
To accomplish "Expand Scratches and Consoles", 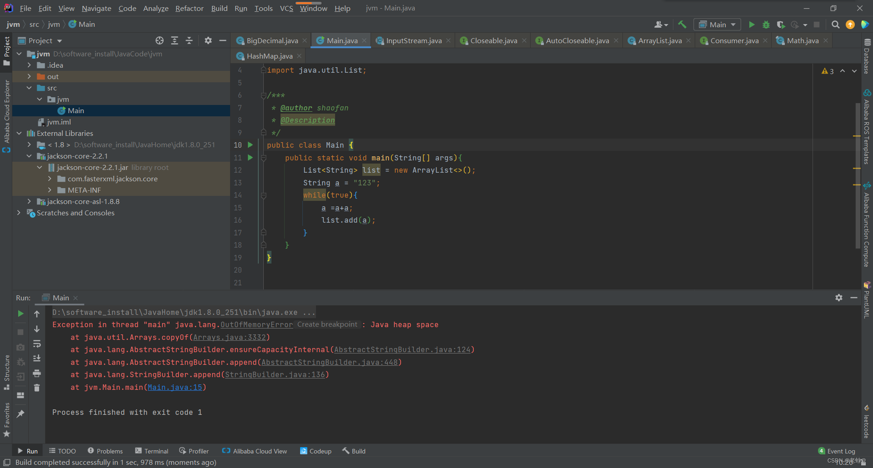I will point(19,213).
